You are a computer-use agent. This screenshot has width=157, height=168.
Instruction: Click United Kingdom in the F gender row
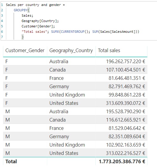click(x=67, y=95)
